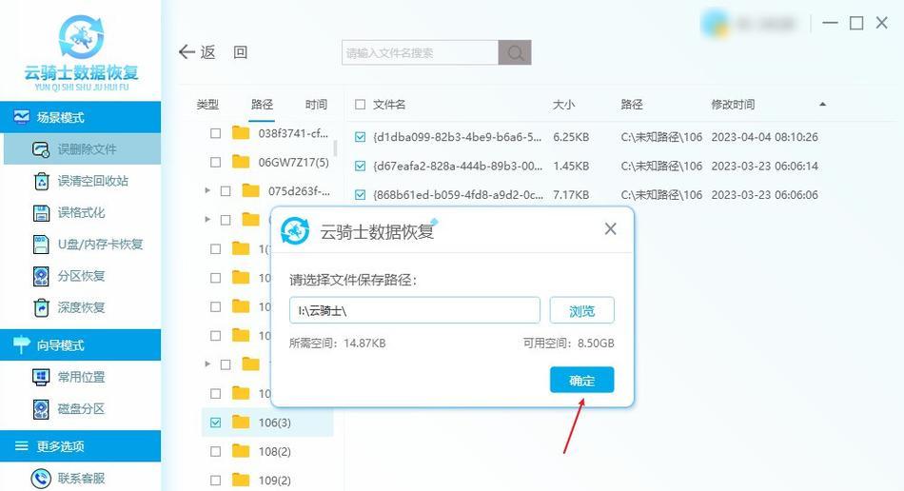
Task: Close the save path dialog
Action: click(x=611, y=228)
